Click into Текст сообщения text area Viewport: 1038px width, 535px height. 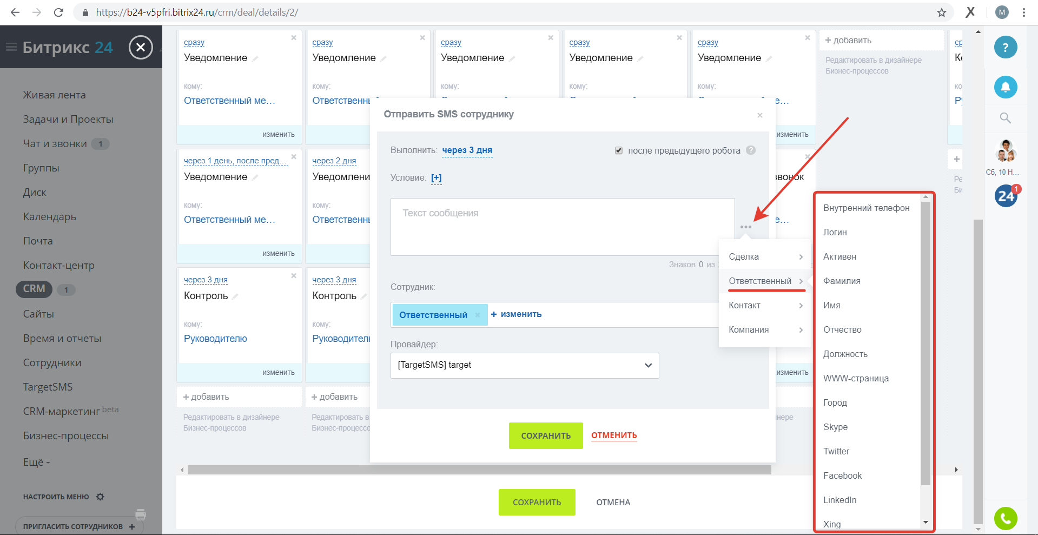pyautogui.click(x=563, y=227)
